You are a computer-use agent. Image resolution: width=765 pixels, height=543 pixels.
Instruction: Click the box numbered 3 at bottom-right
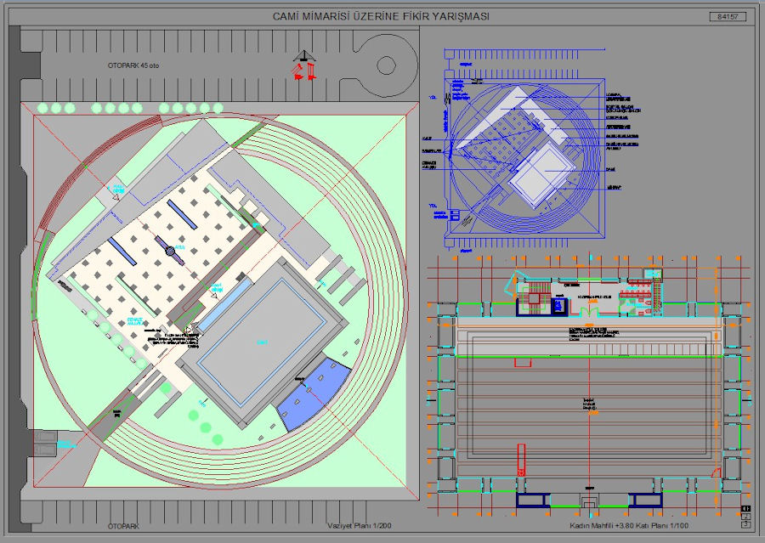click(x=745, y=524)
